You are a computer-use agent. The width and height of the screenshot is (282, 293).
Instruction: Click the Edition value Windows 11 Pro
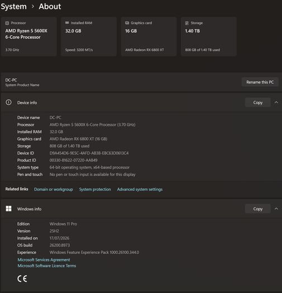point(63,224)
